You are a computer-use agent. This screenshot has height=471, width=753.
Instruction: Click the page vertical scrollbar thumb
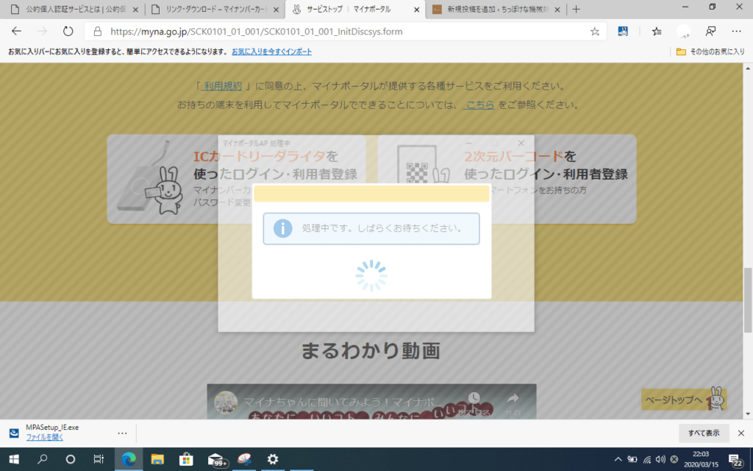(748, 300)
